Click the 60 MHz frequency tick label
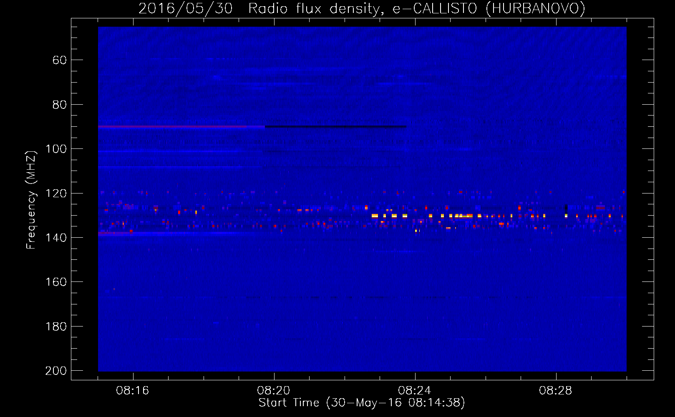 coord(60,60)
